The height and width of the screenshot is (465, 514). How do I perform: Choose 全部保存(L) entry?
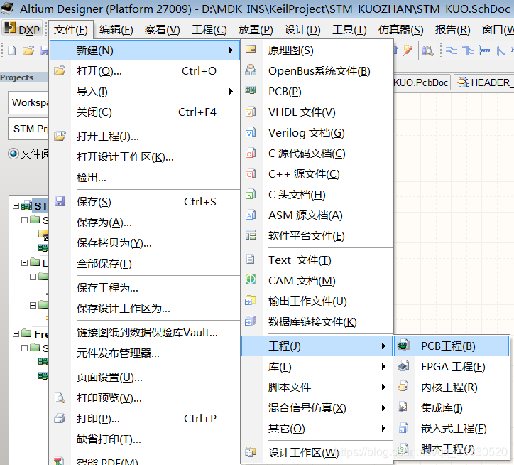(x=145, y=263)
